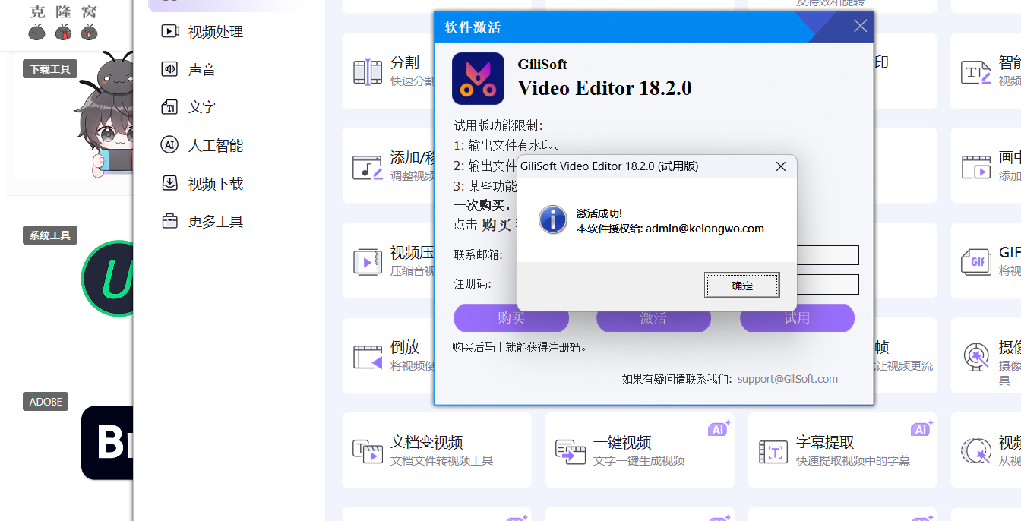Click the 智能 text-edit tool icon
This screenshot has width=1021, height=521.
(x=976, y=72)
